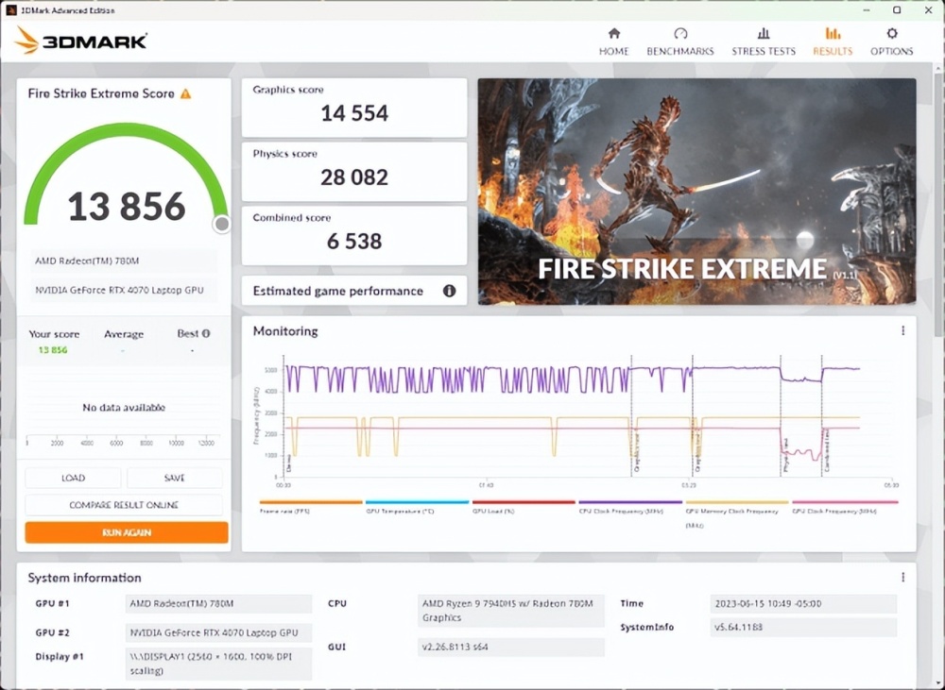Click the Results bars icon
This screenshot has width=945, height=690.
[x=833, y=33]
